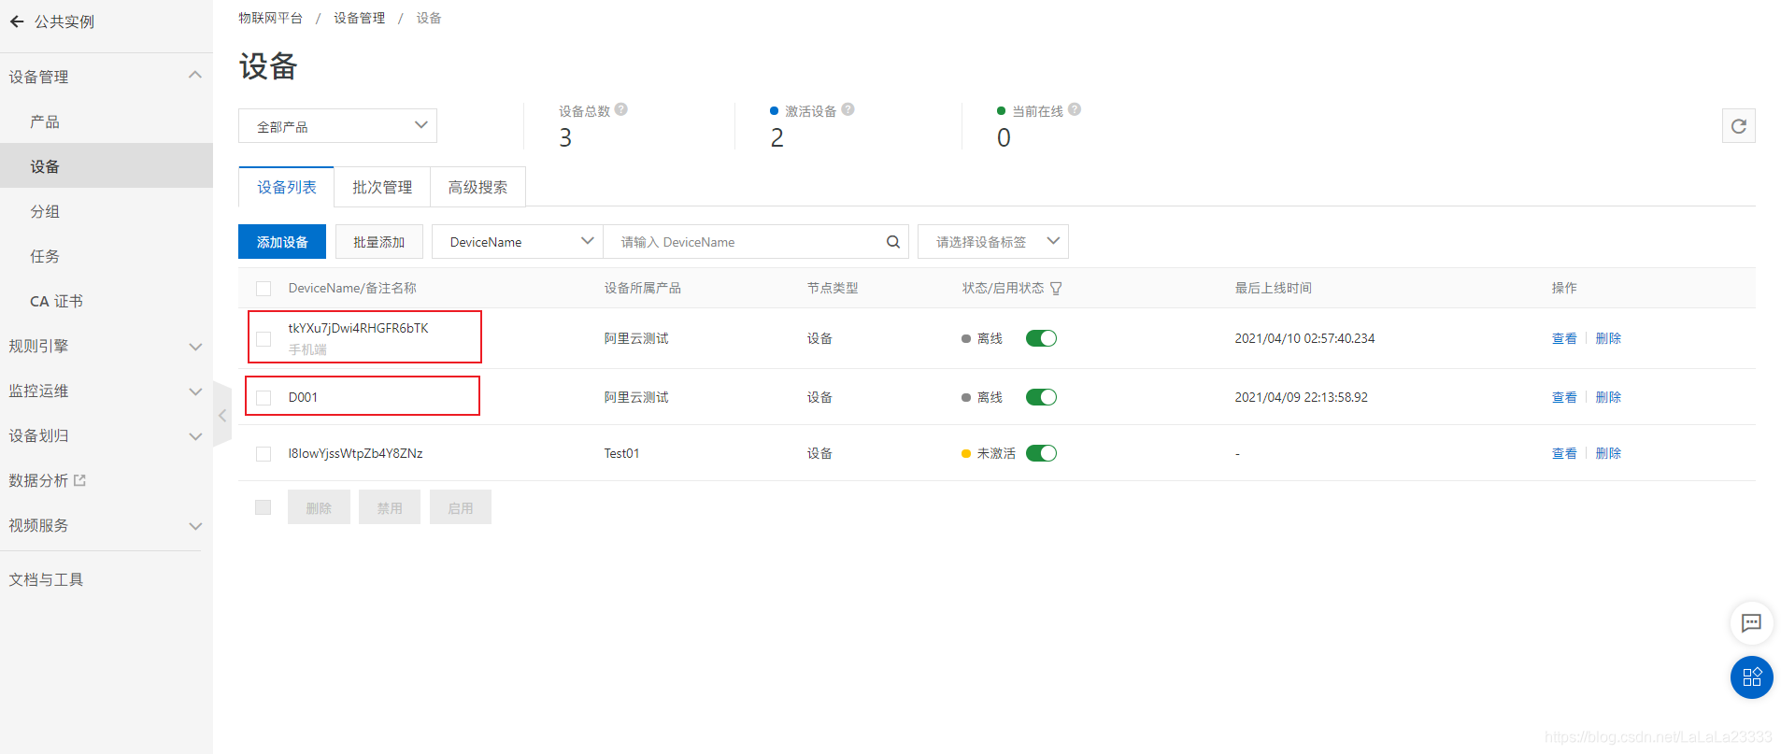Toggle enable switch for I8lowYjssWtpZb4Y8ZNz

click(1041, 453)
